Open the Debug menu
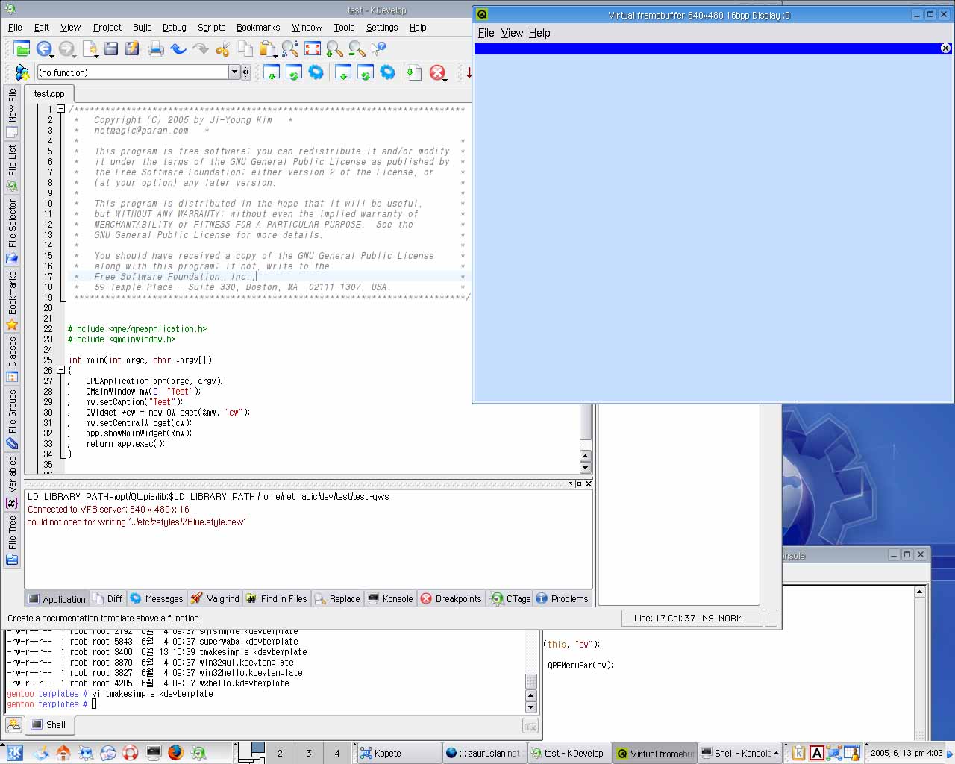The width and height of the screenshot is (955, 764). (174, 28)
